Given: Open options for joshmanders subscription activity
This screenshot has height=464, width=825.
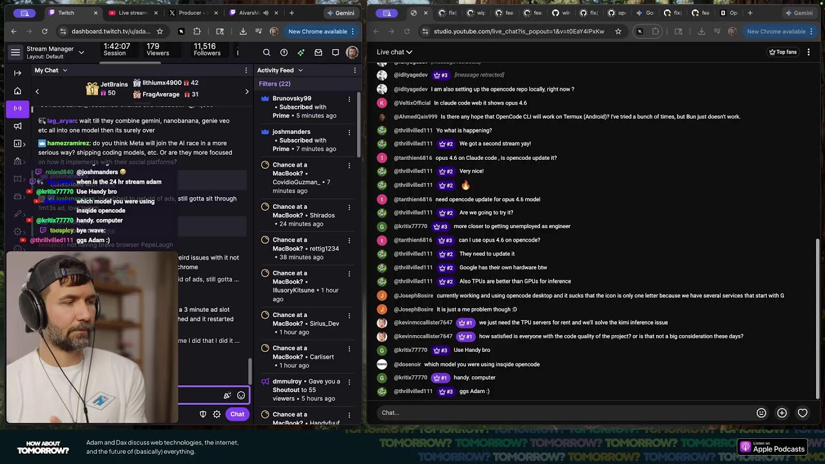Looking at the screenshot, I should 349,132.
